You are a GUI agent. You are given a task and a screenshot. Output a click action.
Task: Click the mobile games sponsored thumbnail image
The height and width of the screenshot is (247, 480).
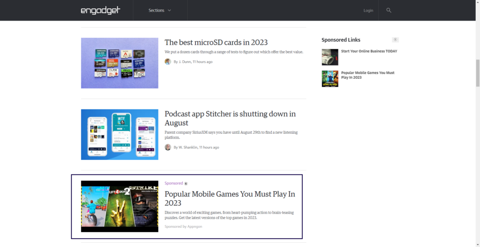[120, 206]
